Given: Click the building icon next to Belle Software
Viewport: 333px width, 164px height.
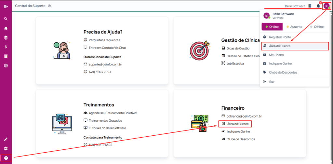Looking at the screenshot, I should coord(310,6).
